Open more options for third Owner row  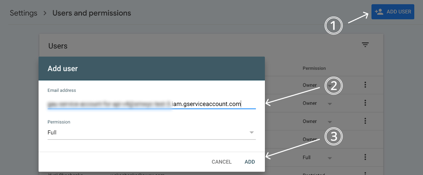(365, 121)
